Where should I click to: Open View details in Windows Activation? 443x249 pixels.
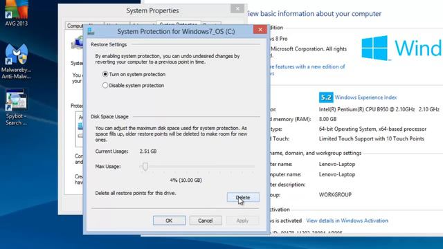tap(347, 221)
